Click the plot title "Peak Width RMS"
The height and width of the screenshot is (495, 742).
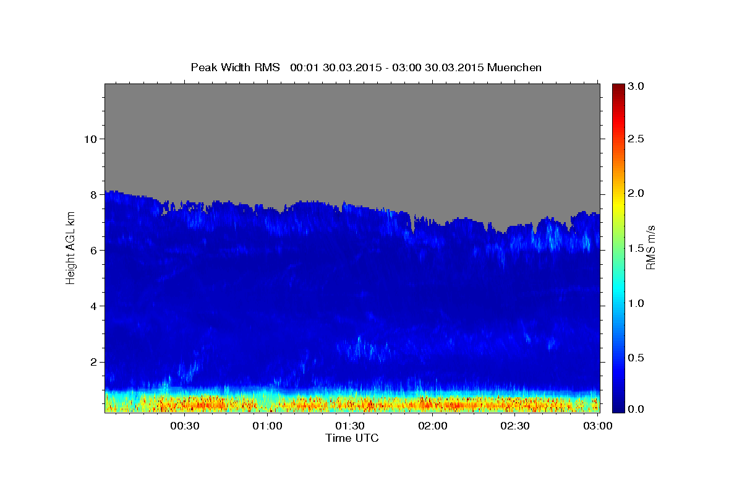coord(235,67)
